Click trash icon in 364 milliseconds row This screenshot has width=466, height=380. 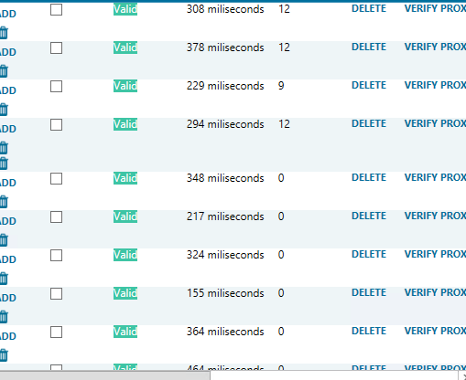[x=4, y=355]
